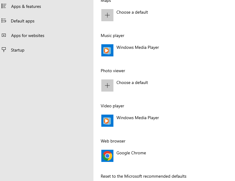Choose a default for Photo viewer
Image resolution: width=235 pixels, height=181 pixels.
132,83
